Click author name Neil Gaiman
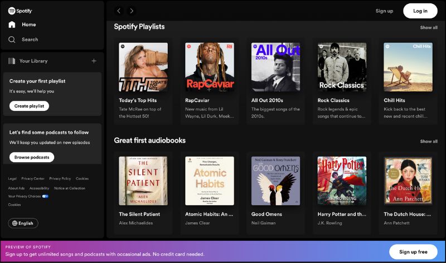446x263 pixels. [x=263, y=223]
